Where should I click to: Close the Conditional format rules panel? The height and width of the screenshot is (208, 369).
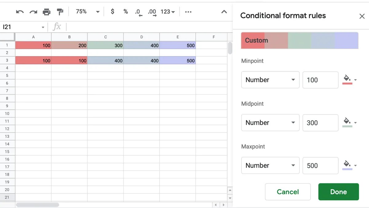click(x=362, y=16)
